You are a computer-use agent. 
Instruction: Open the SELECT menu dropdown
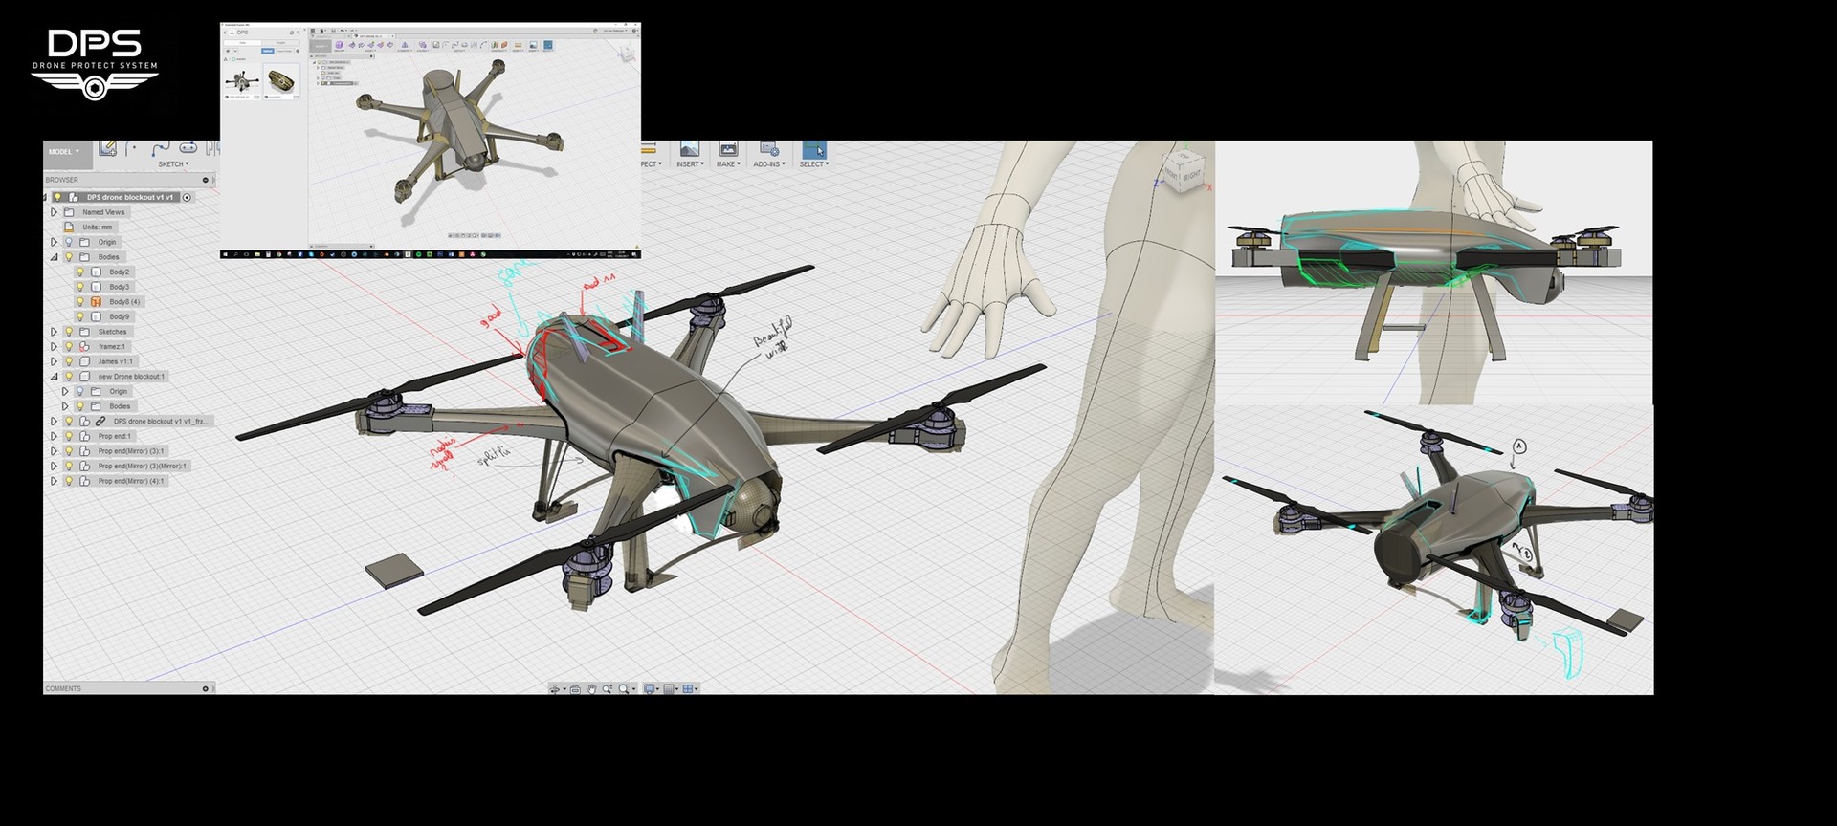pyautogui.click(x=814, y=164)
